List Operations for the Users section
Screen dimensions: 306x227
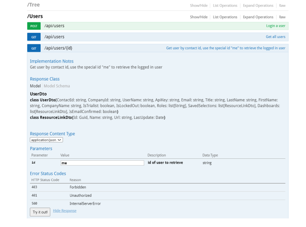[x=225, y=17]
